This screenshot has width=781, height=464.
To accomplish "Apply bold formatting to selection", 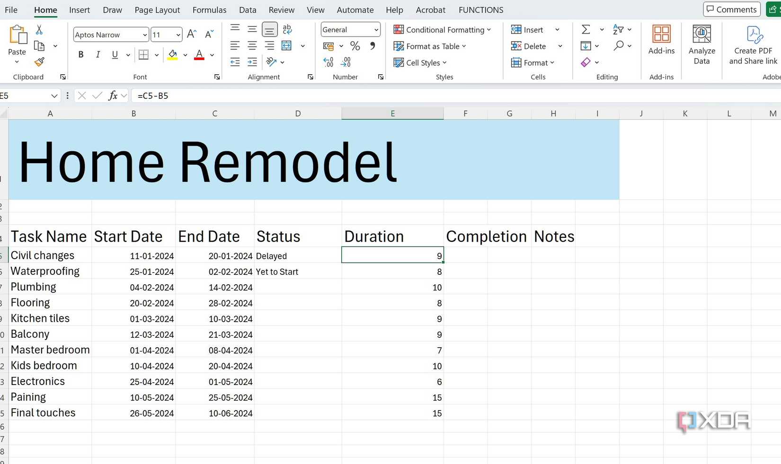I will (80, 54).
